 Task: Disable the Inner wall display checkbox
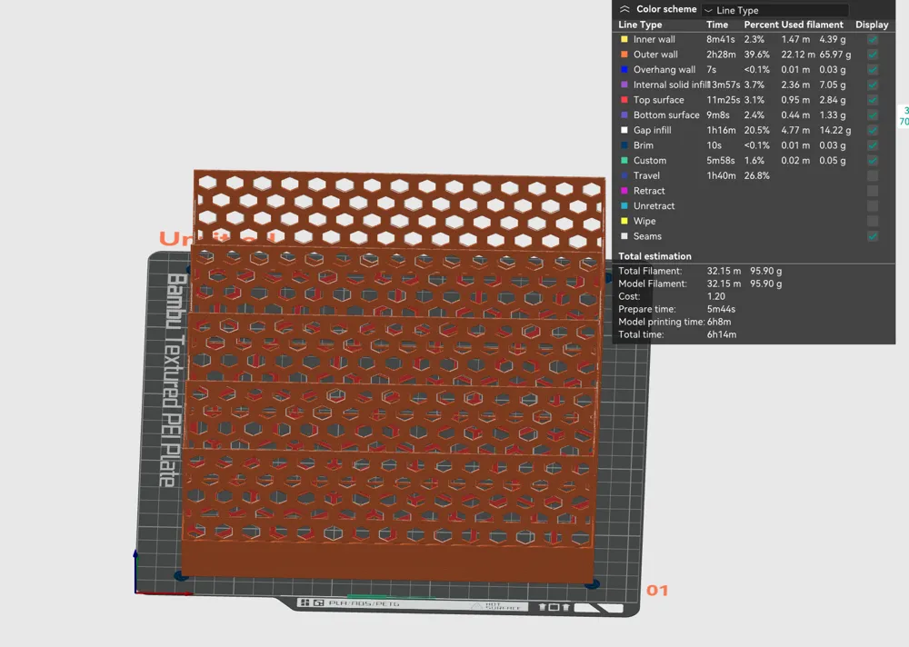coord(872,39)
